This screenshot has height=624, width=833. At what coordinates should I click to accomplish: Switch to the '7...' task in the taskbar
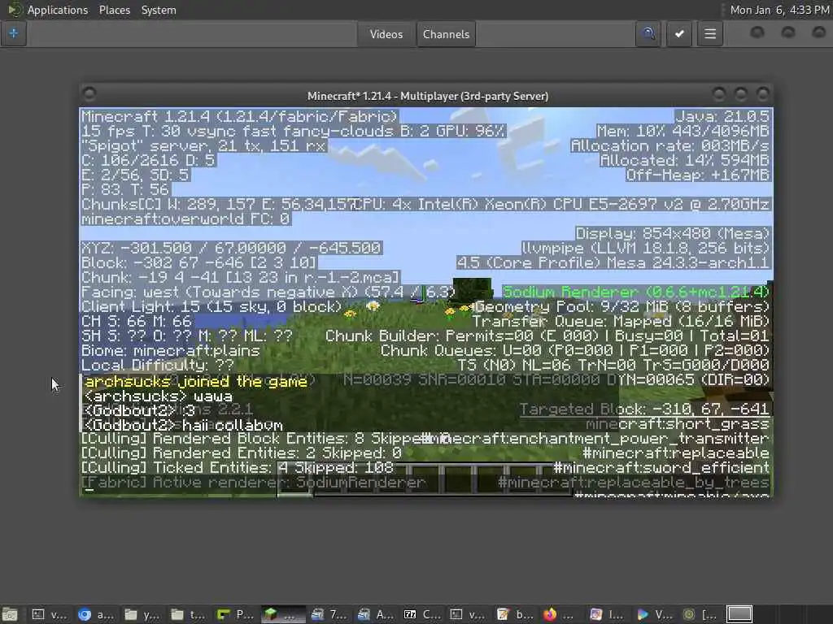click(x=329, y=614)
